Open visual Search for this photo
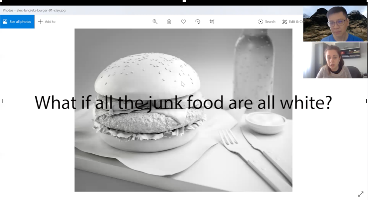 (x=267, y=21)
